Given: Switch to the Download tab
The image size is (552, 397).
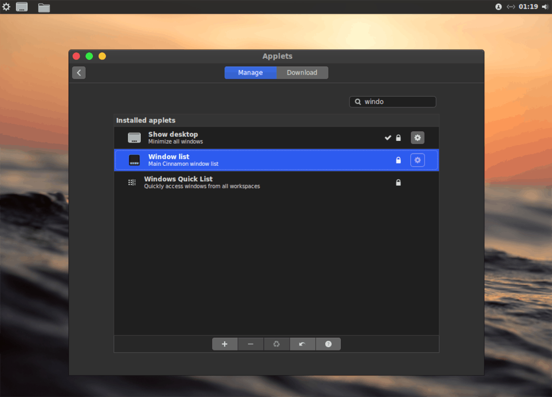Looking at the screenshot, I should point(302,72).
